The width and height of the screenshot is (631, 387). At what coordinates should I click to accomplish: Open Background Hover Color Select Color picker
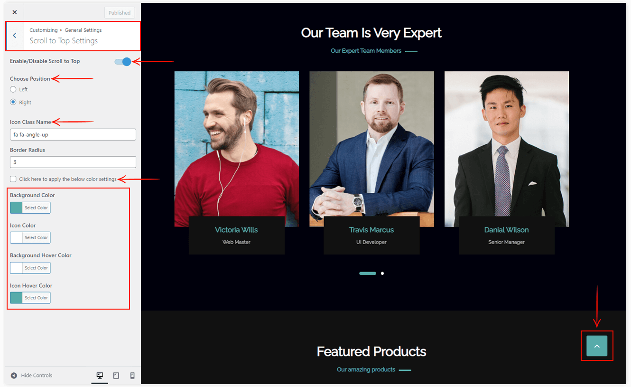(30, 268)
